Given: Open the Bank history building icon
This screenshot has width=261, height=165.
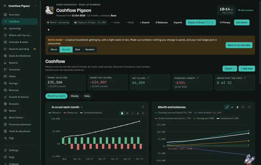Looking at the screenshot, I should (x=5, y=117).
